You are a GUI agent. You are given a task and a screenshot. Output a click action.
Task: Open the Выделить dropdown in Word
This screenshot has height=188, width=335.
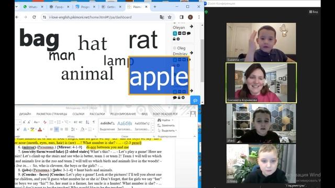click(167, 131)
